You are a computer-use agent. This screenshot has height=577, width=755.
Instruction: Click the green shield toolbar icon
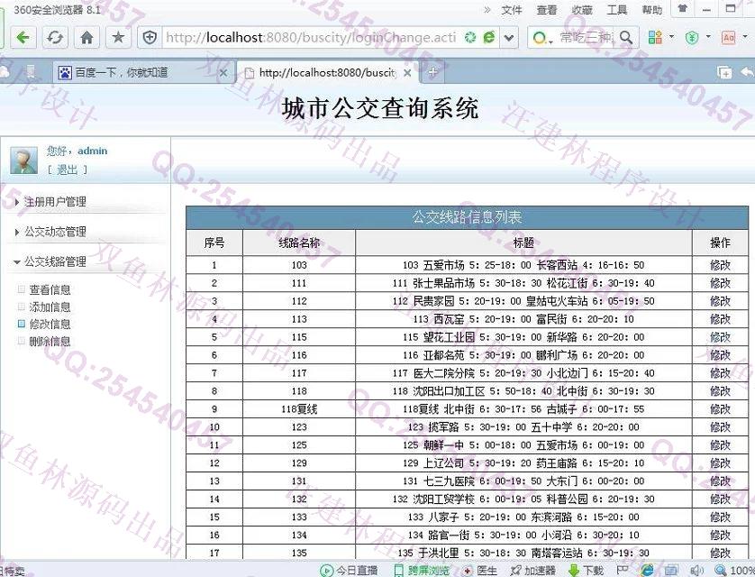pos(692,37)
